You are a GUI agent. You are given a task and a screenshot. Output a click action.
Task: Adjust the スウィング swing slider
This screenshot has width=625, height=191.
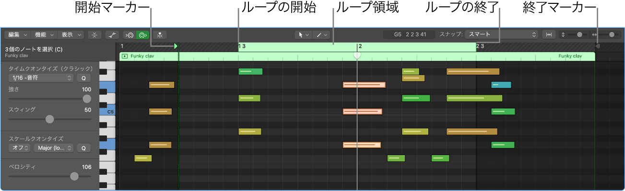click(x=50, y=119)
